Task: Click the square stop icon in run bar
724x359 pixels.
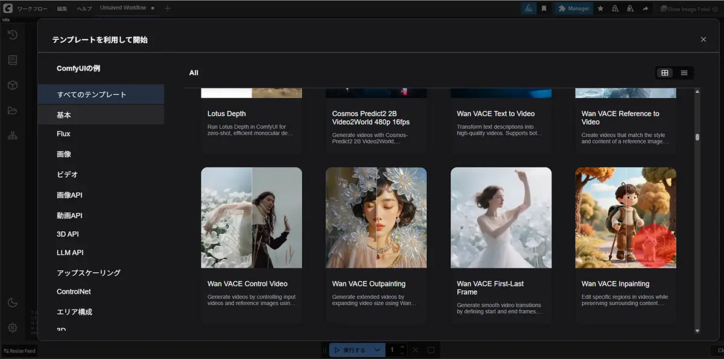Action: [431, 350]
